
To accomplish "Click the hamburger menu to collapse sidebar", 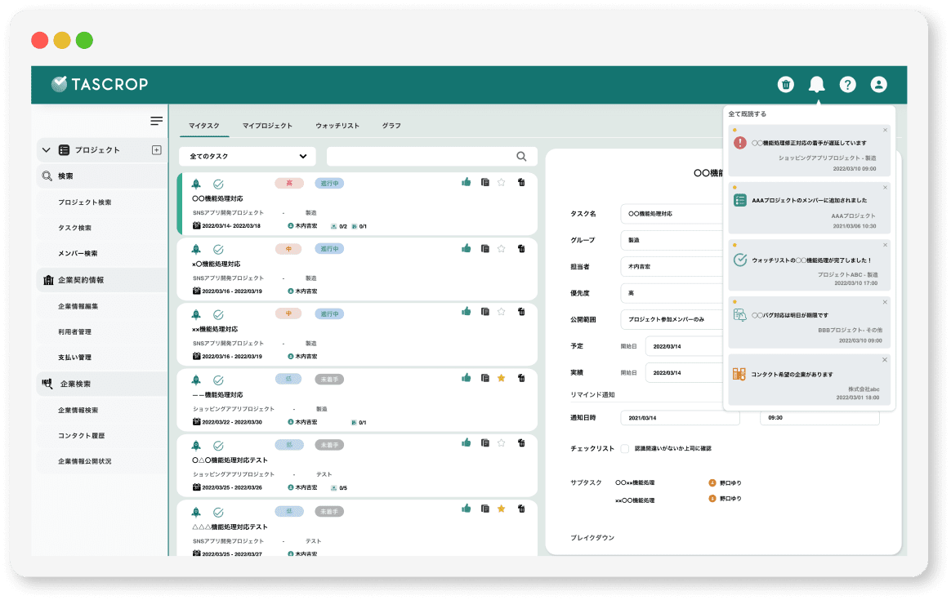I will tap(156, 121).
